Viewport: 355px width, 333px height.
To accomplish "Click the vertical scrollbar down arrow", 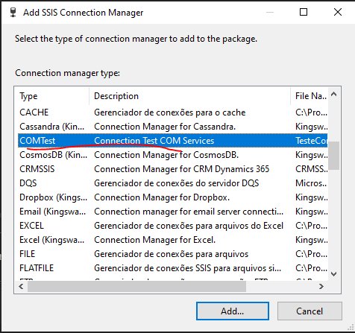I will point(334,274).
